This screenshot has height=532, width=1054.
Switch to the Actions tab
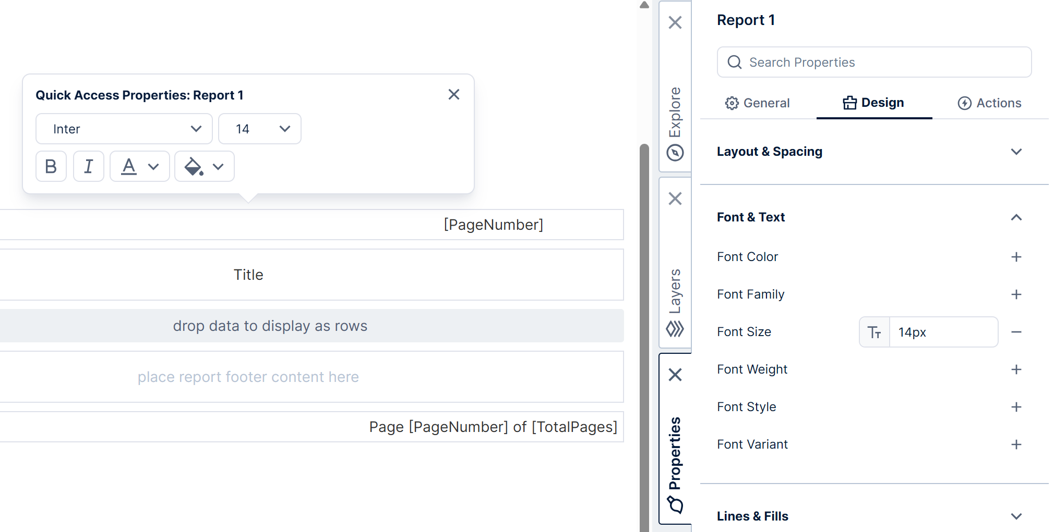[989, 103]
